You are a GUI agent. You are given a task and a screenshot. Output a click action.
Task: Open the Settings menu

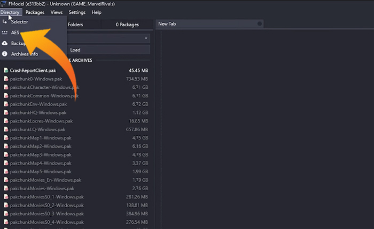coord(77,12)
